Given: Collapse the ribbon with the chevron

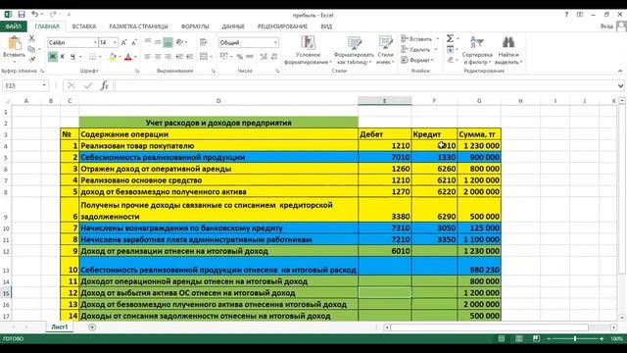Looking at the screenshot, I should 620,71.
